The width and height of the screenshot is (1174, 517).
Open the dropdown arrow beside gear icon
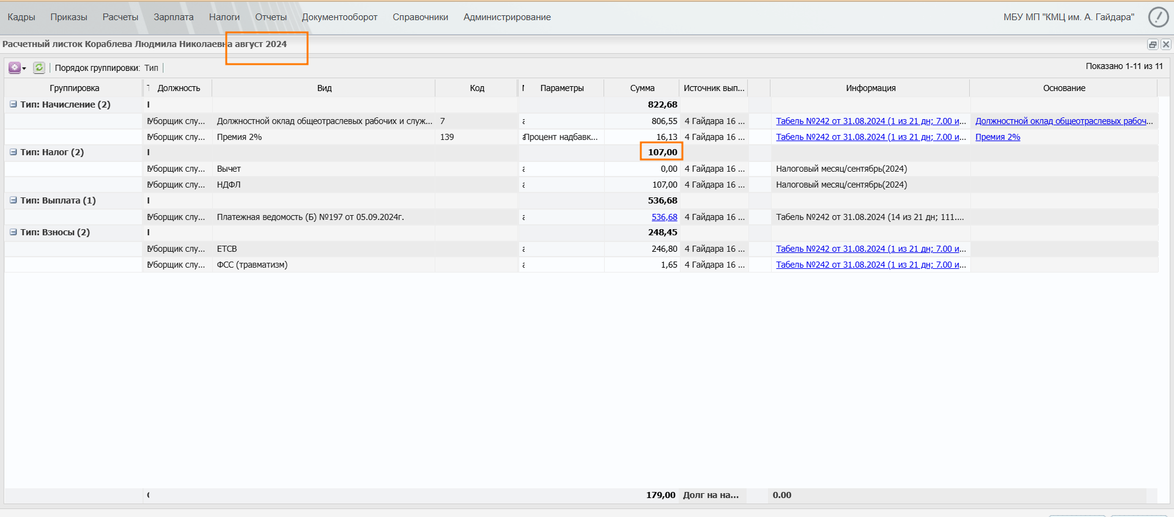tap(24, 68)
